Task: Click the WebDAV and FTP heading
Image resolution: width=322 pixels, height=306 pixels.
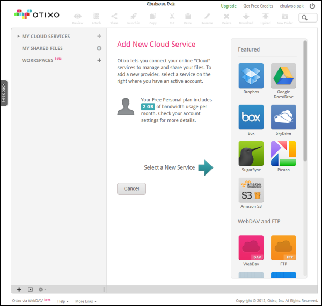Action: (x=259, y=221)
